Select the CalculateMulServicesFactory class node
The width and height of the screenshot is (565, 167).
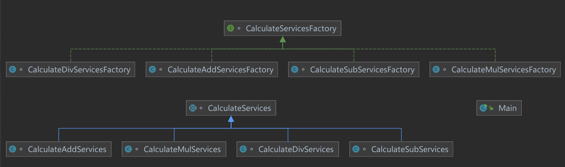click(x=503, y=70)
